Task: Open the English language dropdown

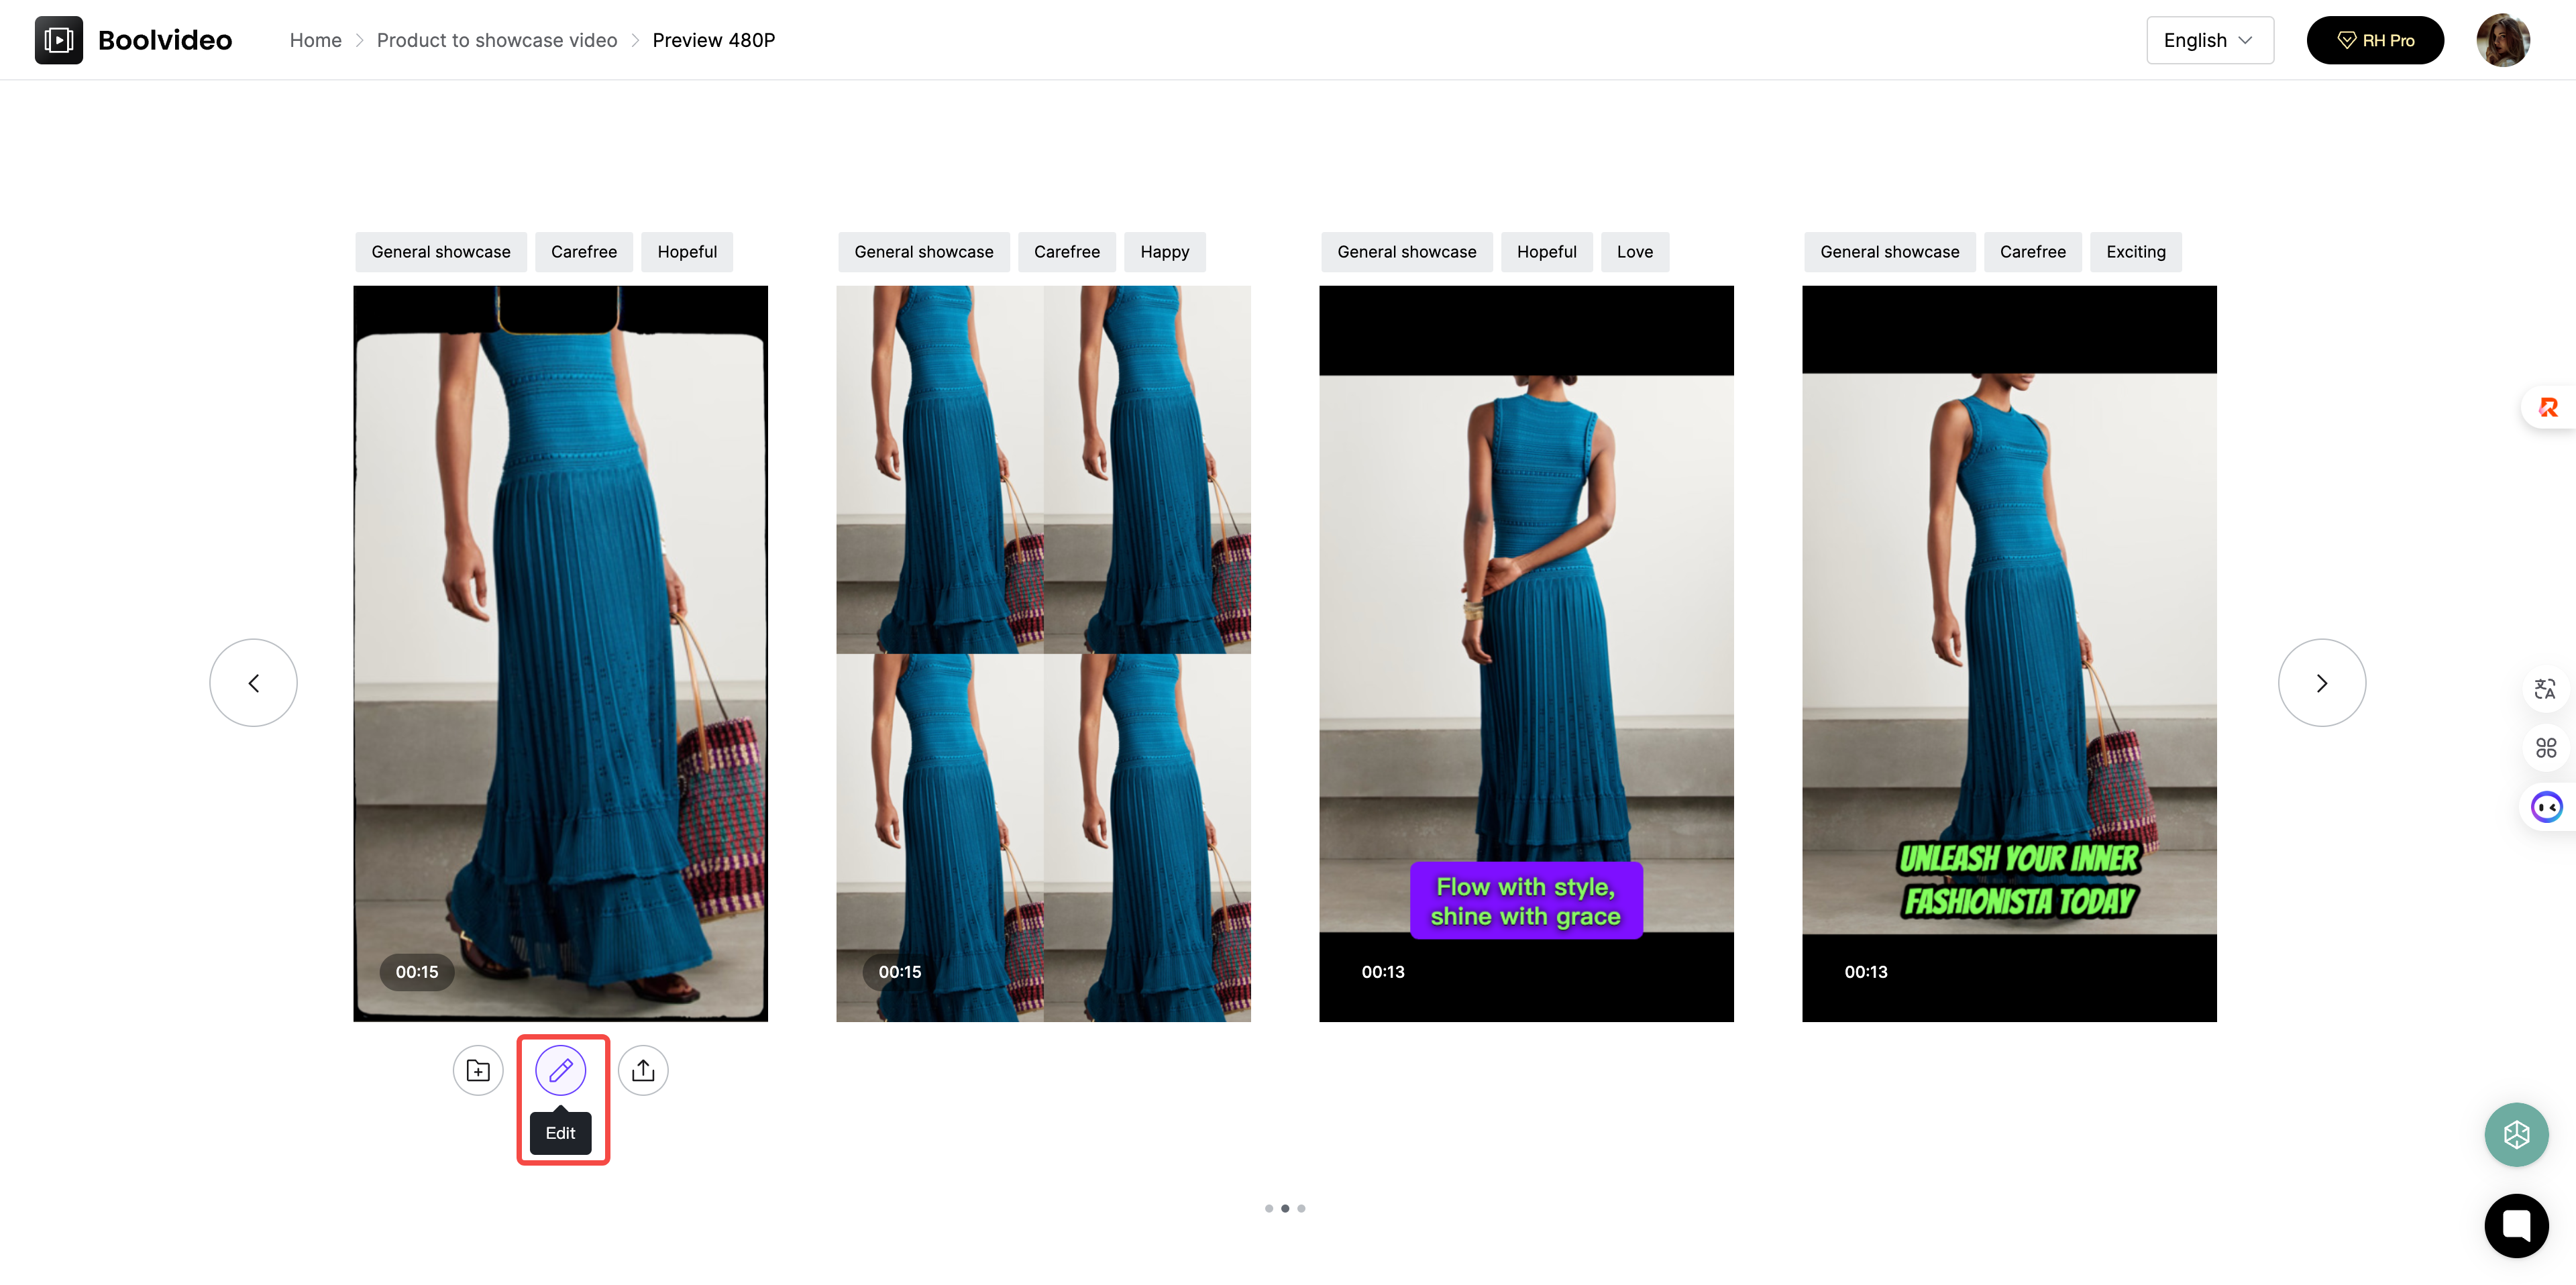Action: click(2210, 40)
